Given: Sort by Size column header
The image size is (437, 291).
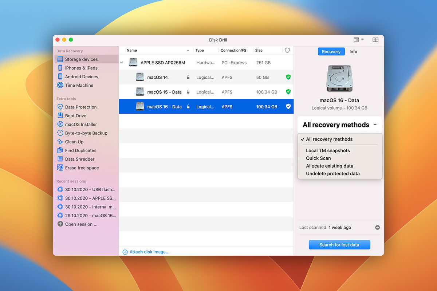Looking at the screenshot, I should [259, 50].
